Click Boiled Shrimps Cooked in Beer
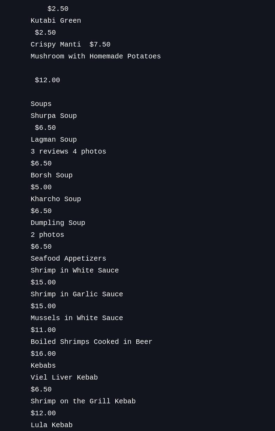The height and width of the screenshot is (431, 275). (91, 342)
